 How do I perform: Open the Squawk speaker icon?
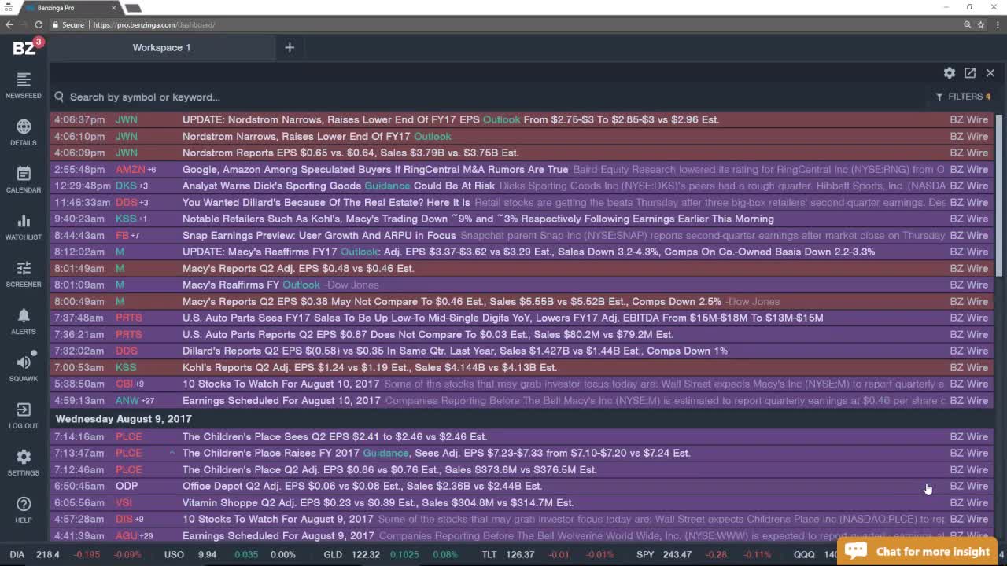pyautogui.click(x=24, y=368)
